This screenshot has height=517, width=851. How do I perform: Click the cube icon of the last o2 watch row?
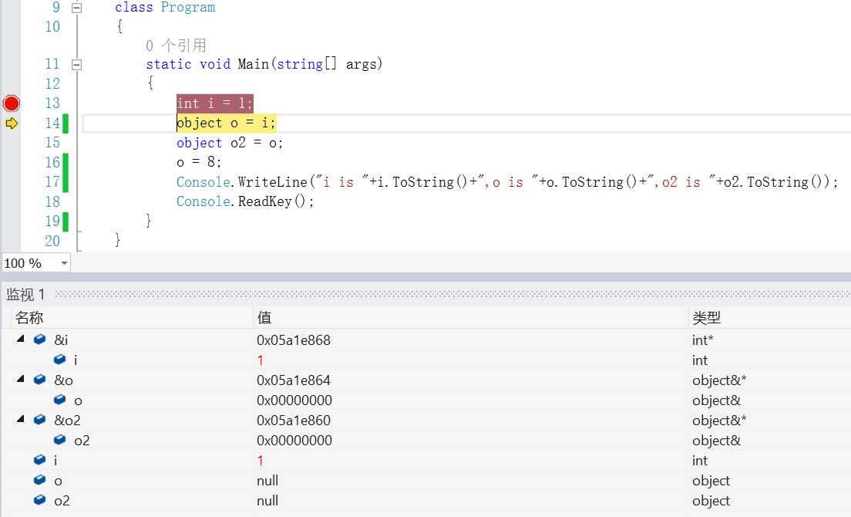coord(39,500)
